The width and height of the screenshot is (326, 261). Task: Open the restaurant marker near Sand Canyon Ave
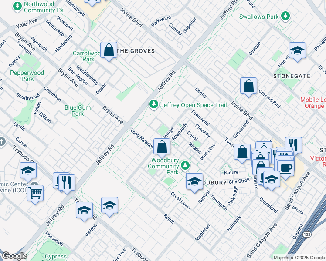[293, 145]
